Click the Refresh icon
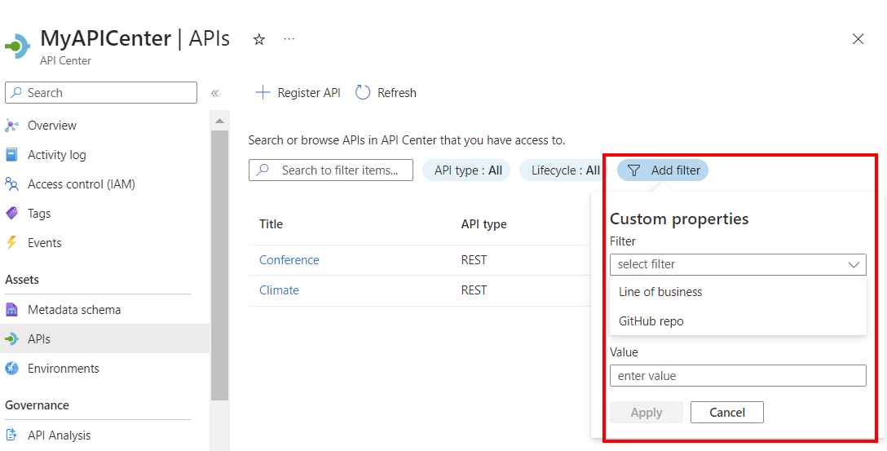The height and width of the screenshot is (451, 887). tap(364, 93)
